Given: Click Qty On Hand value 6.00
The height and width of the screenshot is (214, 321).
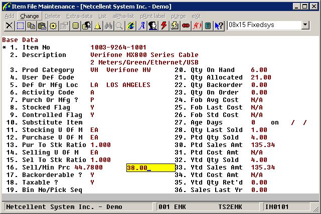Looking at the screenshot, I should [x=259, y=70].
